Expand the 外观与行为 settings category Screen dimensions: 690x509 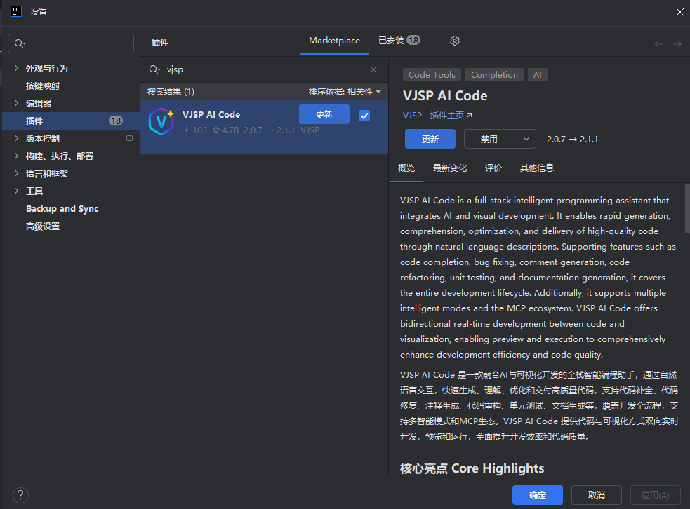click(x=17, y=68)
